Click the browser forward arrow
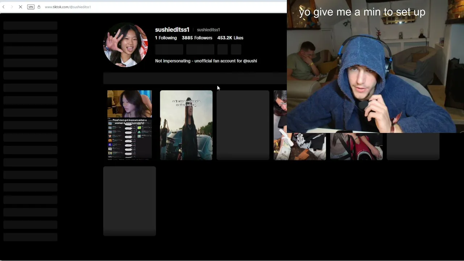 pos(12,7)
